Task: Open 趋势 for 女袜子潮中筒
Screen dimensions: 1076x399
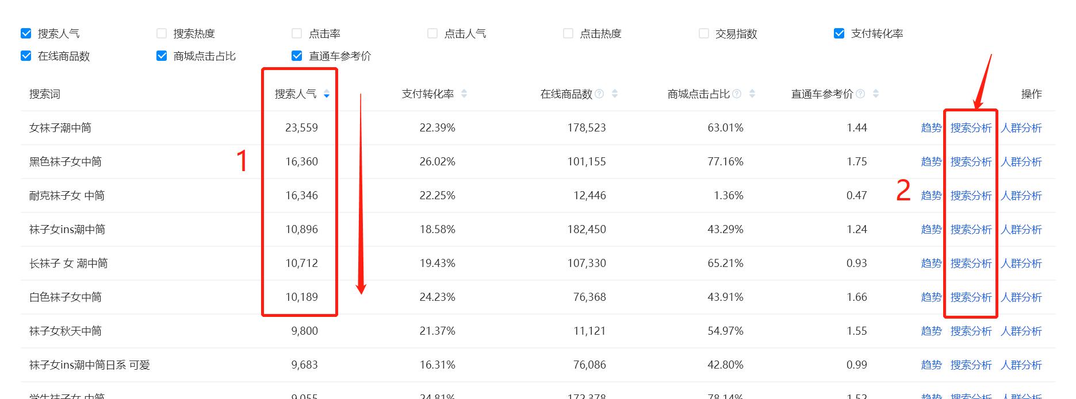Action: [x=931, y=127]
